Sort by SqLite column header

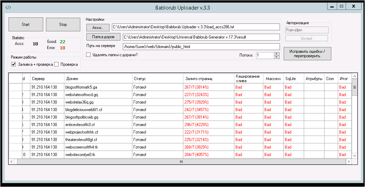tap(294, 79)
